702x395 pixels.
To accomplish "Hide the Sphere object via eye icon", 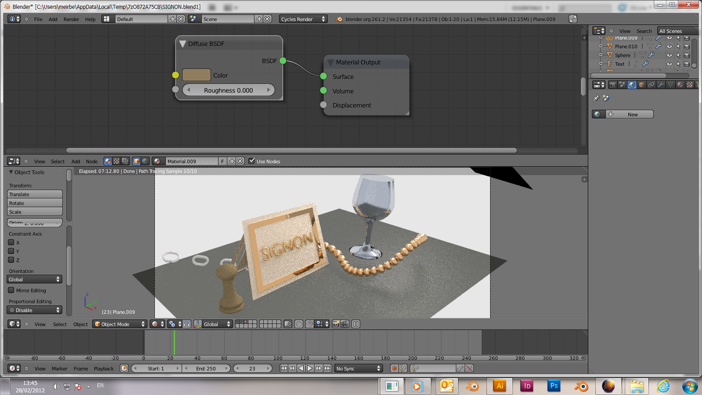I will pyautogui.click(x=670, y=55).
